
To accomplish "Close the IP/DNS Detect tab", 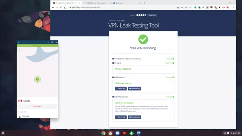I will pos(110,3).
